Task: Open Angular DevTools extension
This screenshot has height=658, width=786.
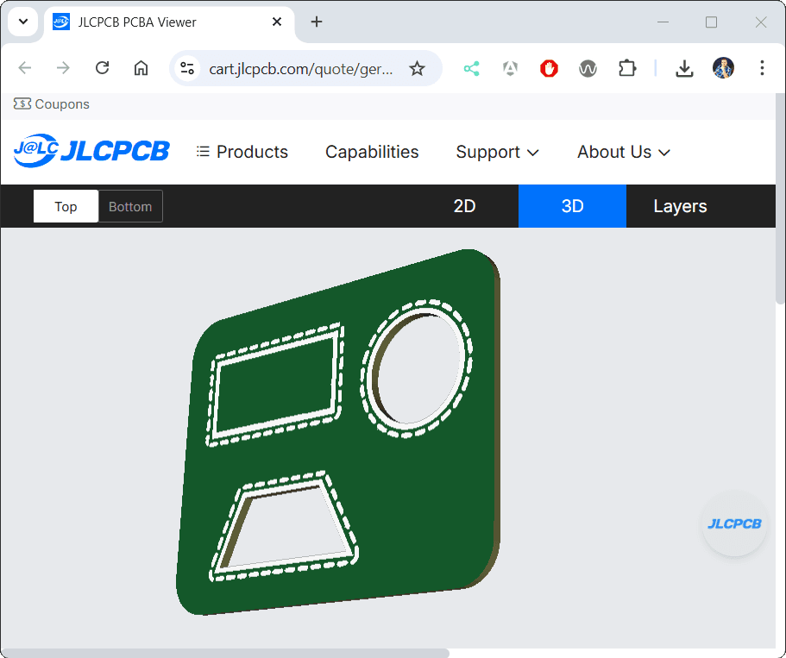Action: (x=510, y=67)
